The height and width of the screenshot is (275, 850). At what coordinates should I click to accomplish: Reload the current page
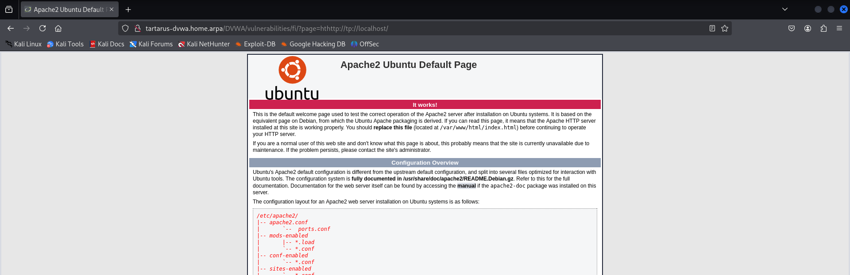[42, 28]
